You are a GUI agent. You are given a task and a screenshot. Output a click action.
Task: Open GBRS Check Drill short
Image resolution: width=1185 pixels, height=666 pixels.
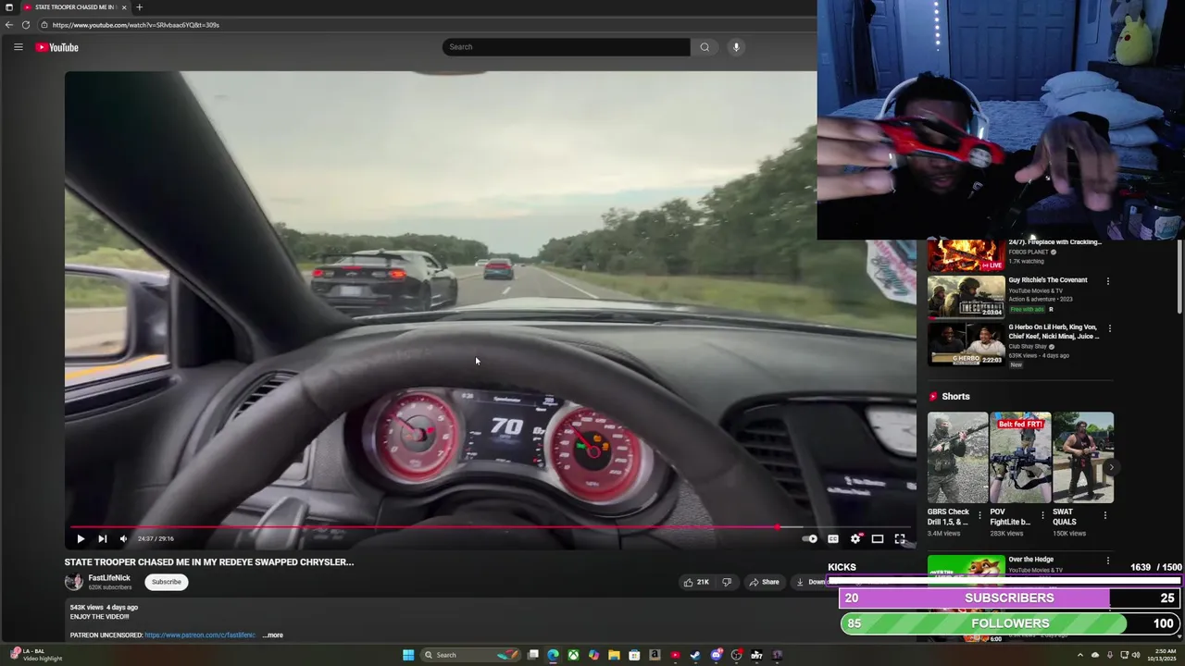click(x=957, y=458)
